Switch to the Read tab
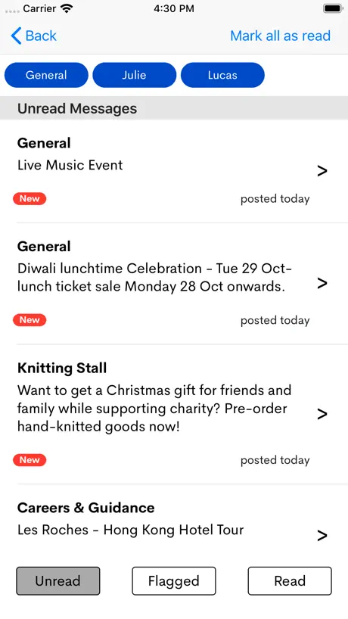Viewport: 348px width, 619px height. pyautogui.click(x=290, y=581)
